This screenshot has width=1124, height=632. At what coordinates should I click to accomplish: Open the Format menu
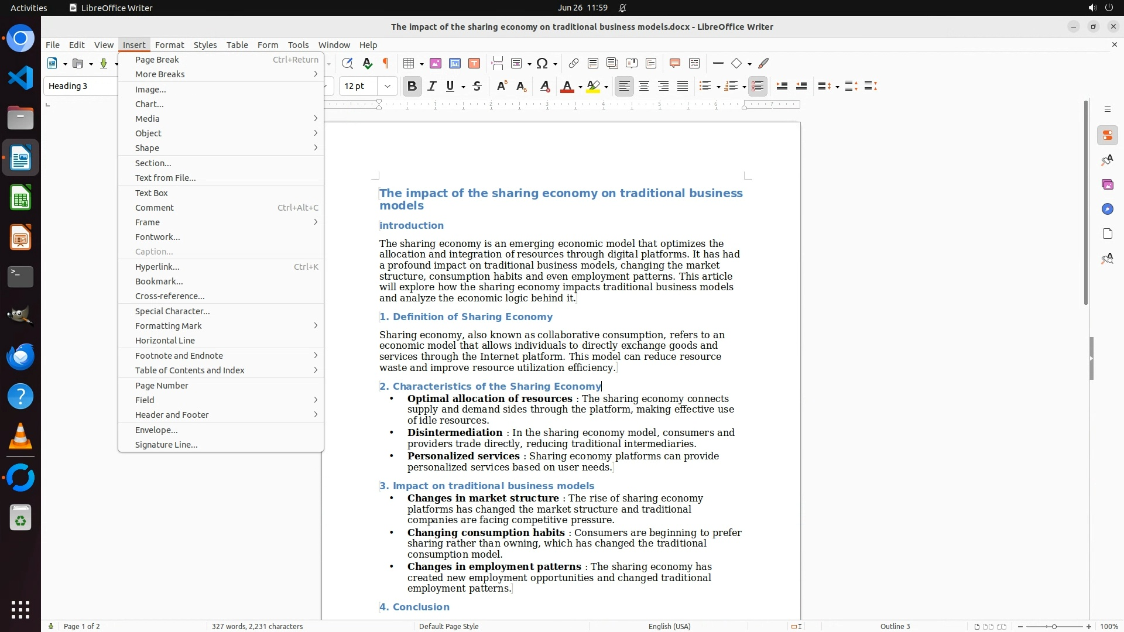169,44
